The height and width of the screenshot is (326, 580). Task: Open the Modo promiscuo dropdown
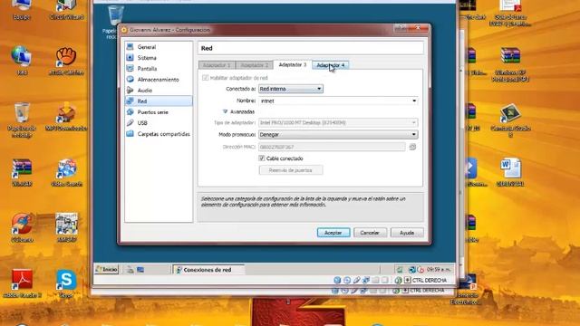(x=338, y=135)
